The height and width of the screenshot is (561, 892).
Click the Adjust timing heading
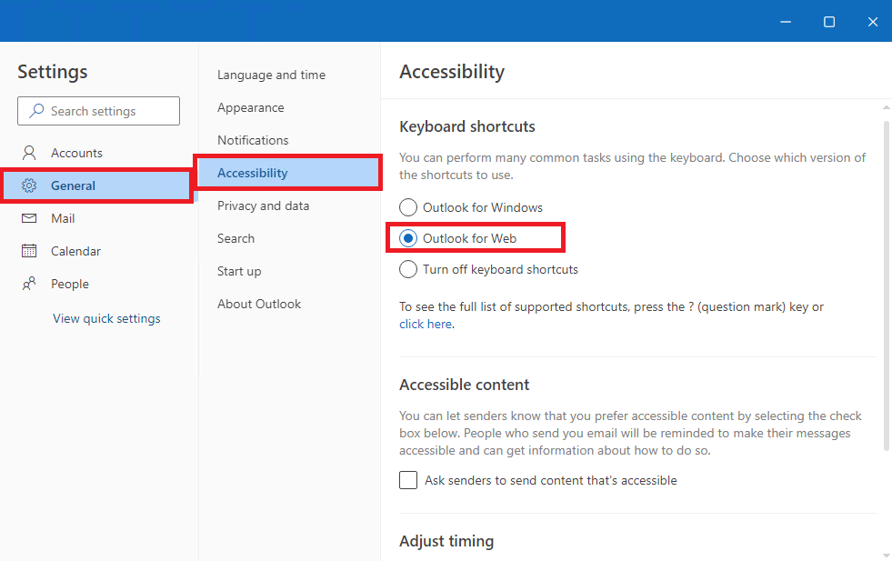click(x=446, y=541)
